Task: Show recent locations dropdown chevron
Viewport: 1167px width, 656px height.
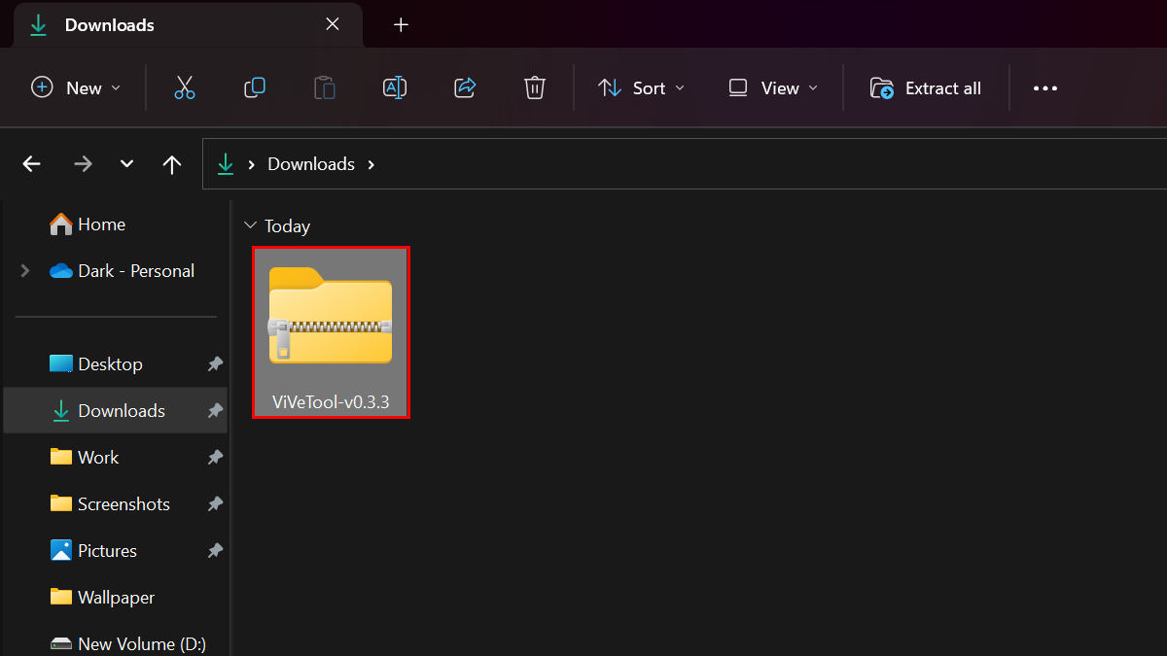Action: coord(126,164)
